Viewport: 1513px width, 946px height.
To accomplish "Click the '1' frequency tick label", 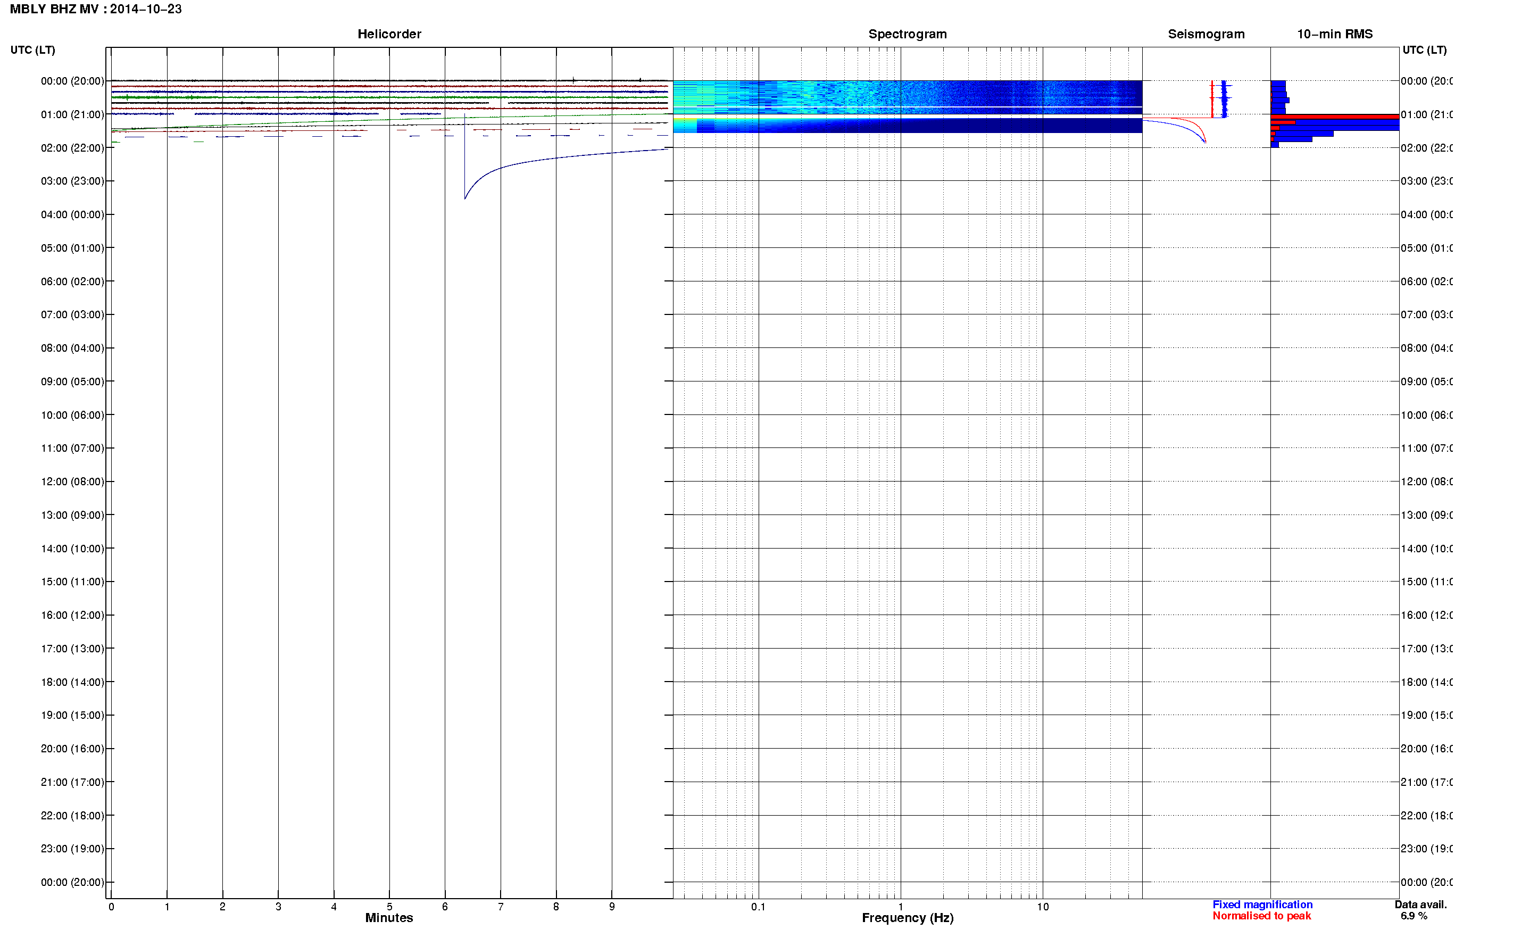I will (x=901, y=907).
